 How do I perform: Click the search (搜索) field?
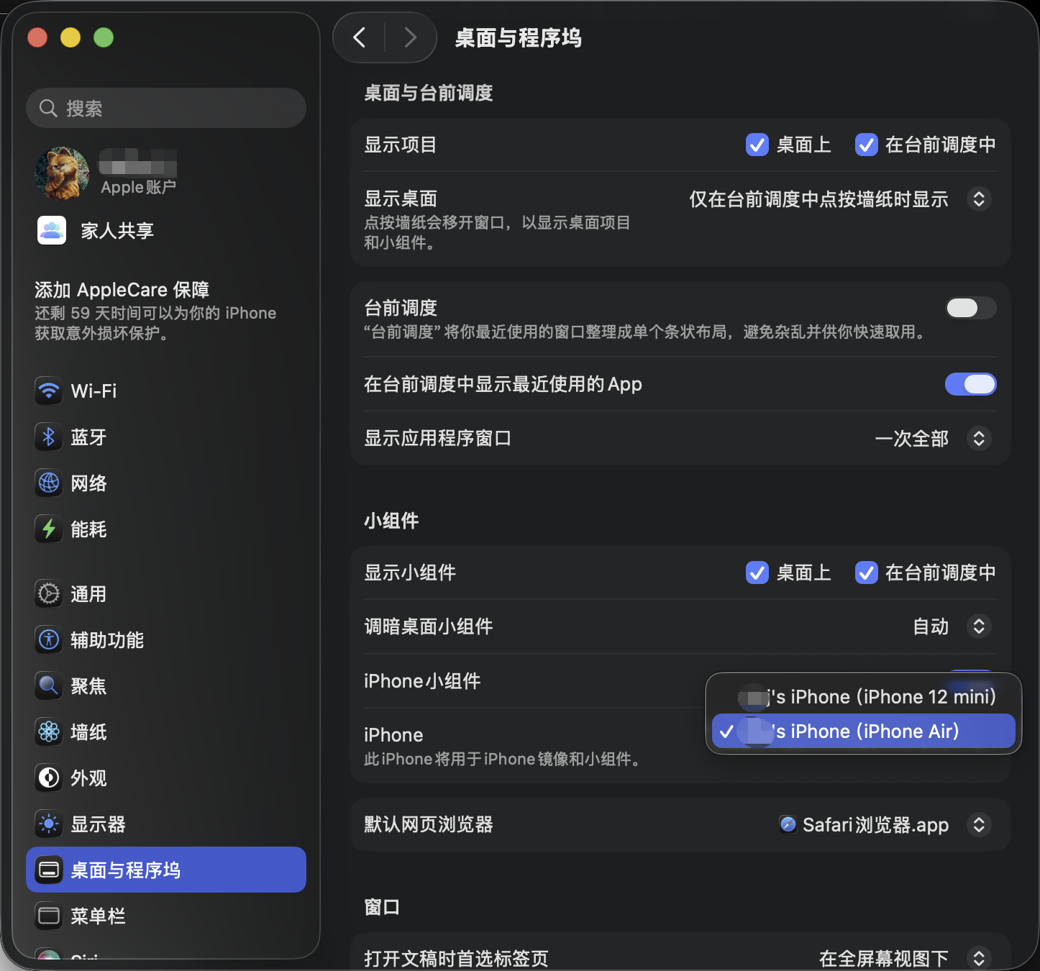tap(166, 108)
